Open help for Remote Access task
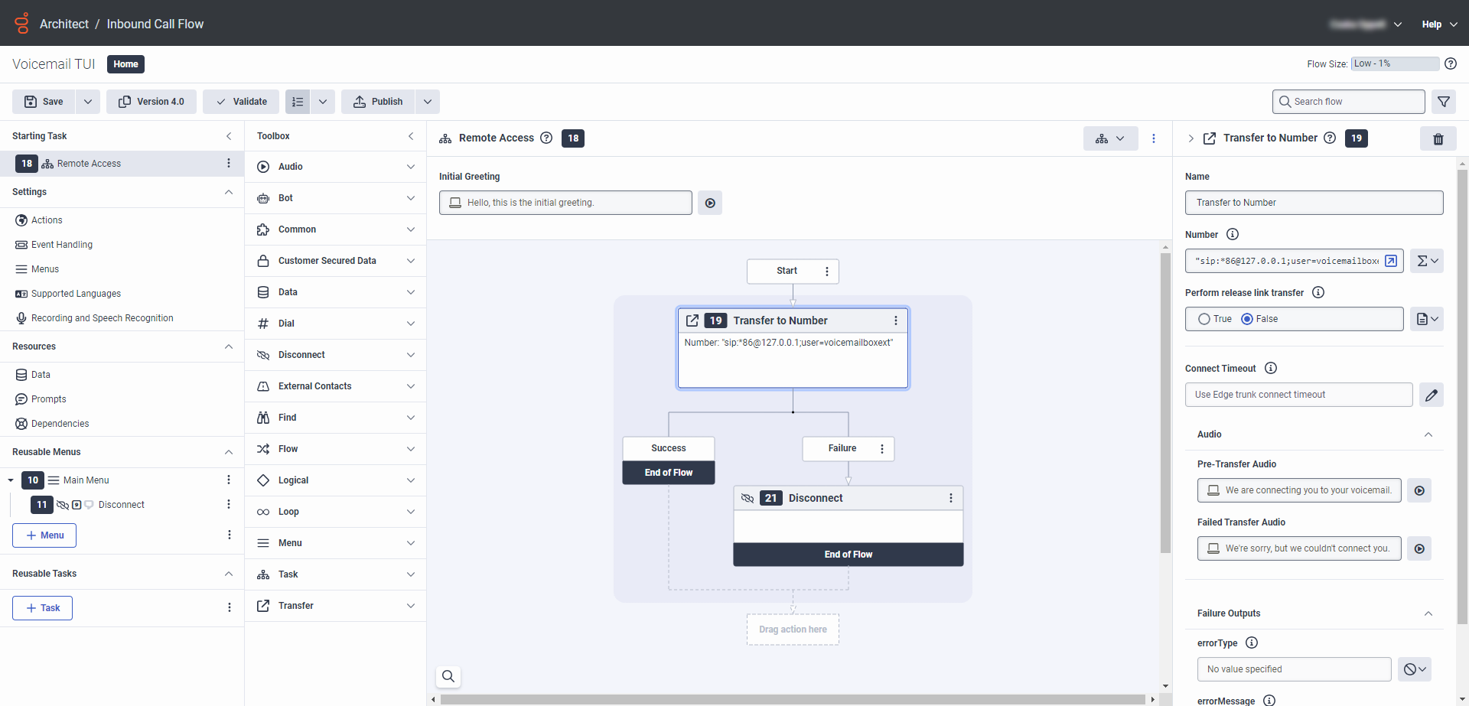This screenshot has height=706, width=1469. [546, 138]
